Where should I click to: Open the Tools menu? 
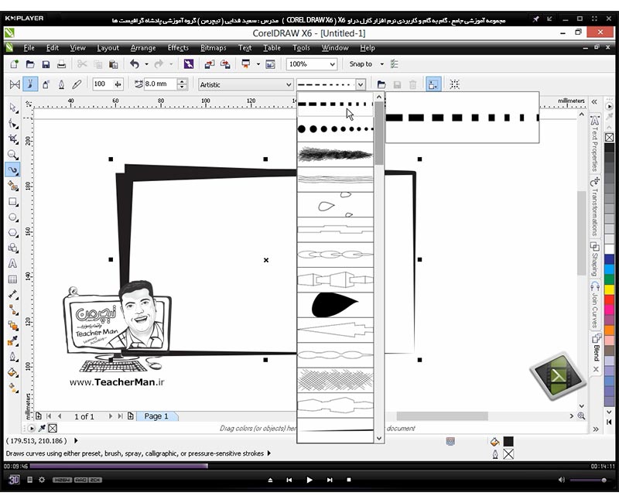301,48
